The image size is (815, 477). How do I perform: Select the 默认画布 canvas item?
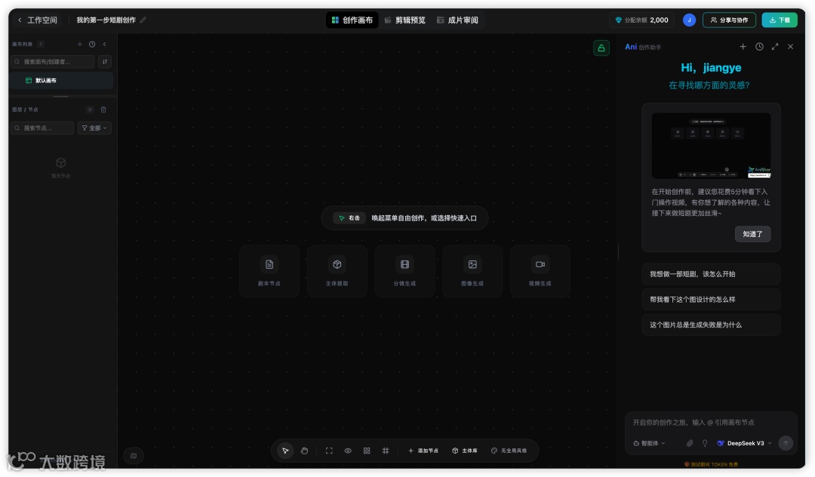click(61, 81)
